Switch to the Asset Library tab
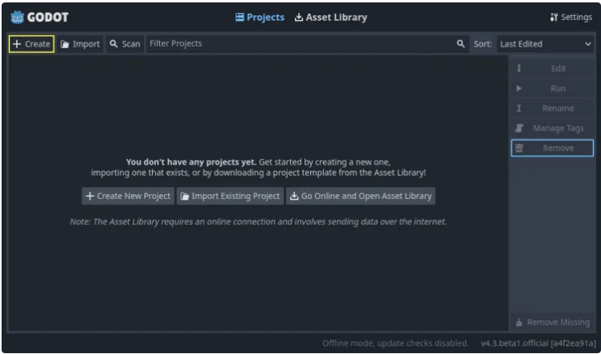This screenshot has width=601, height=354. point(331,17)
